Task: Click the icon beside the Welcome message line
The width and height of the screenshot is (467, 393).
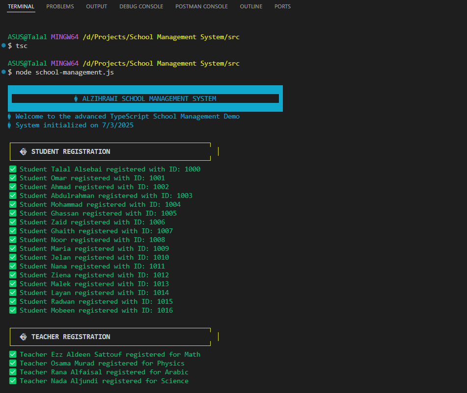Action: tap(9, 116)
